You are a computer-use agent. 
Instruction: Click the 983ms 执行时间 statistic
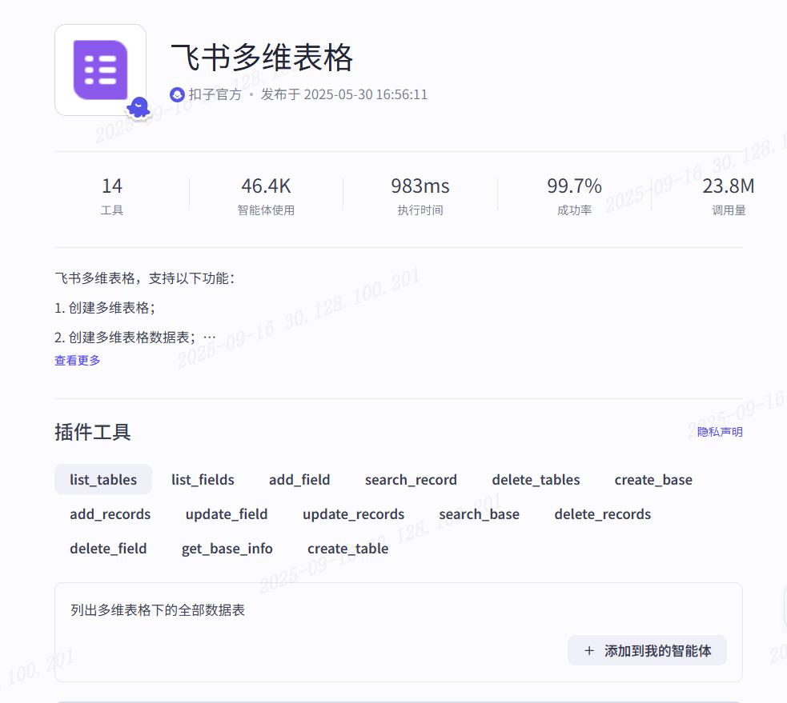420,196
